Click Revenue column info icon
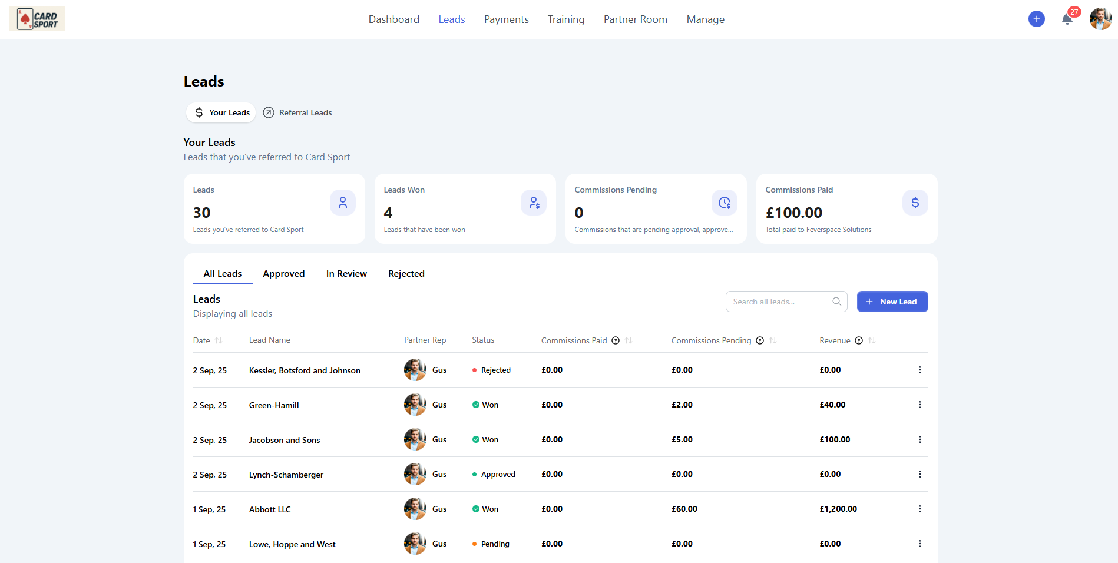The height and width of the screenshot is (563, 1118). click(x=859, y=340)
